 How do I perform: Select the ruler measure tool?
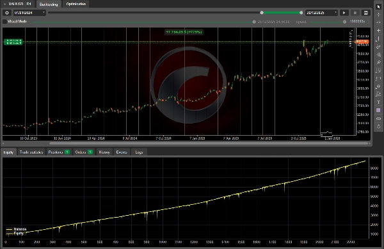pos(378,118)
